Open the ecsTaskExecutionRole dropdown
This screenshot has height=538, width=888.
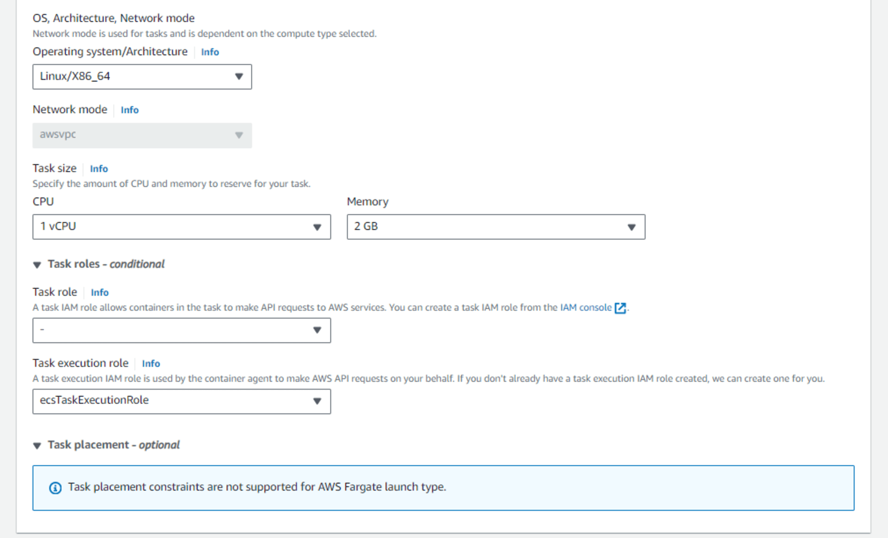182,401
